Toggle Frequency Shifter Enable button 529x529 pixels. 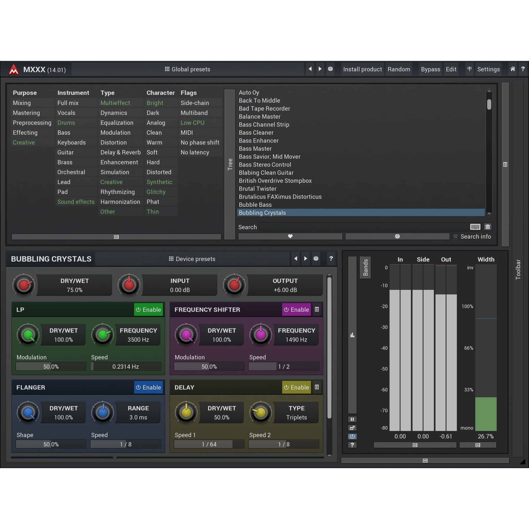pyautogui.click(x=297, y=309)
